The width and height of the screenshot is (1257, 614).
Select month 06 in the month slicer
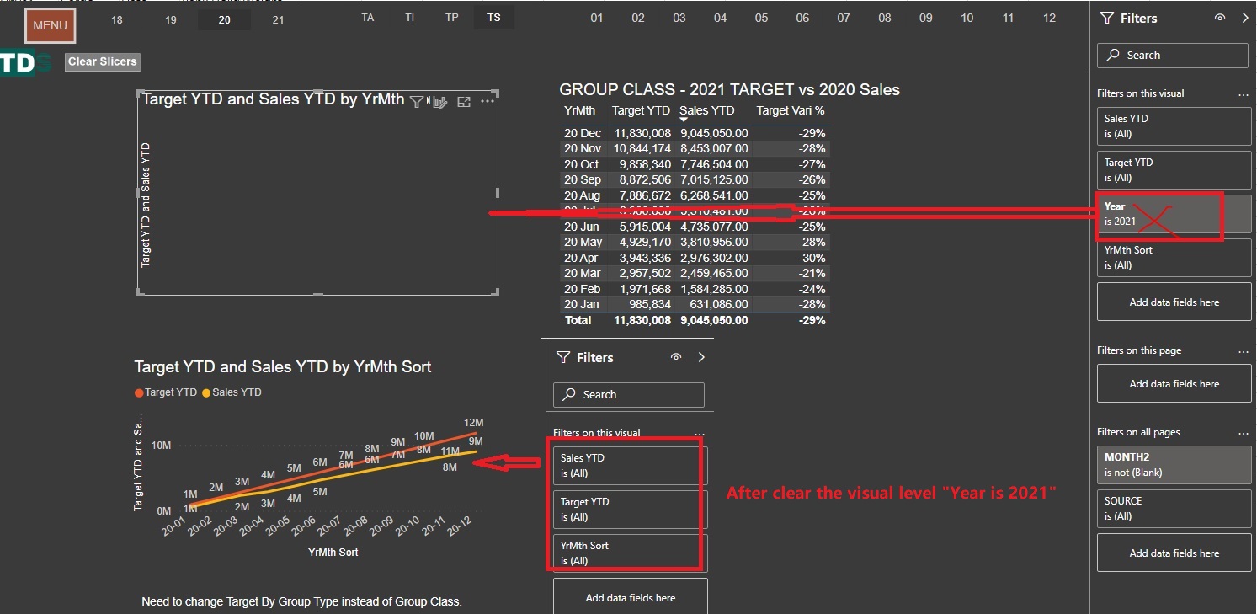(802, 18)
